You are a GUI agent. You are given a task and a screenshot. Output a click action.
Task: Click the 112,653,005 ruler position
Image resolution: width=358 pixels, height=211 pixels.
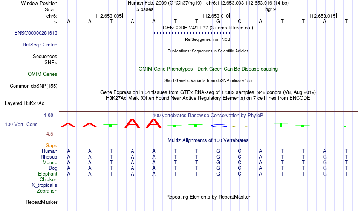click(x=109, y=16)
